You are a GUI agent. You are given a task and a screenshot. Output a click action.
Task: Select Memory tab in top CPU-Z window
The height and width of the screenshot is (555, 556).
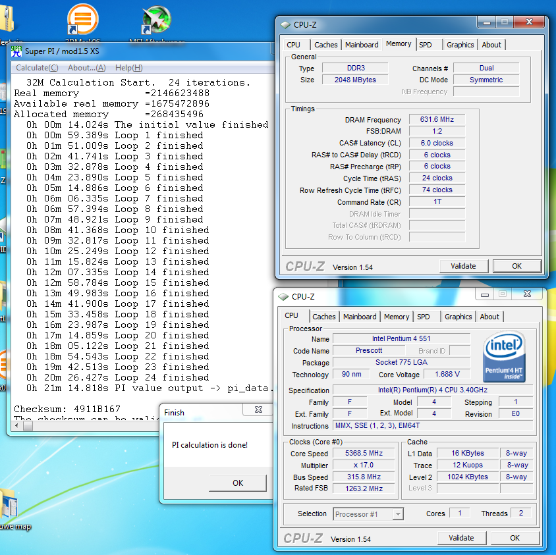click(399, 43)
